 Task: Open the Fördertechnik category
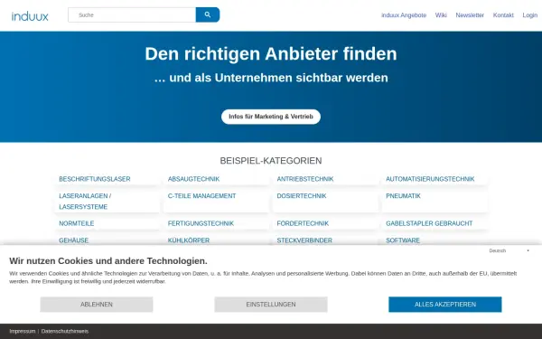pyautogui.click(x=303, y=223)
